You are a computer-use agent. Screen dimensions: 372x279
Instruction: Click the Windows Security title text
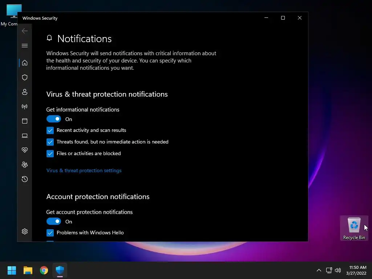(x=40, y=18)
